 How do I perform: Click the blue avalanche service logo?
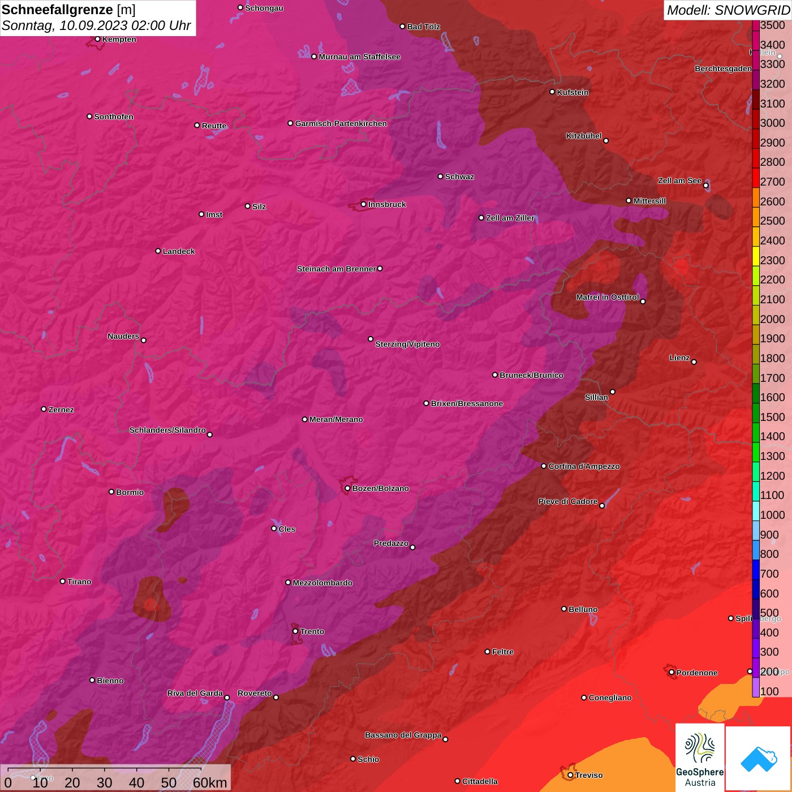759,759
